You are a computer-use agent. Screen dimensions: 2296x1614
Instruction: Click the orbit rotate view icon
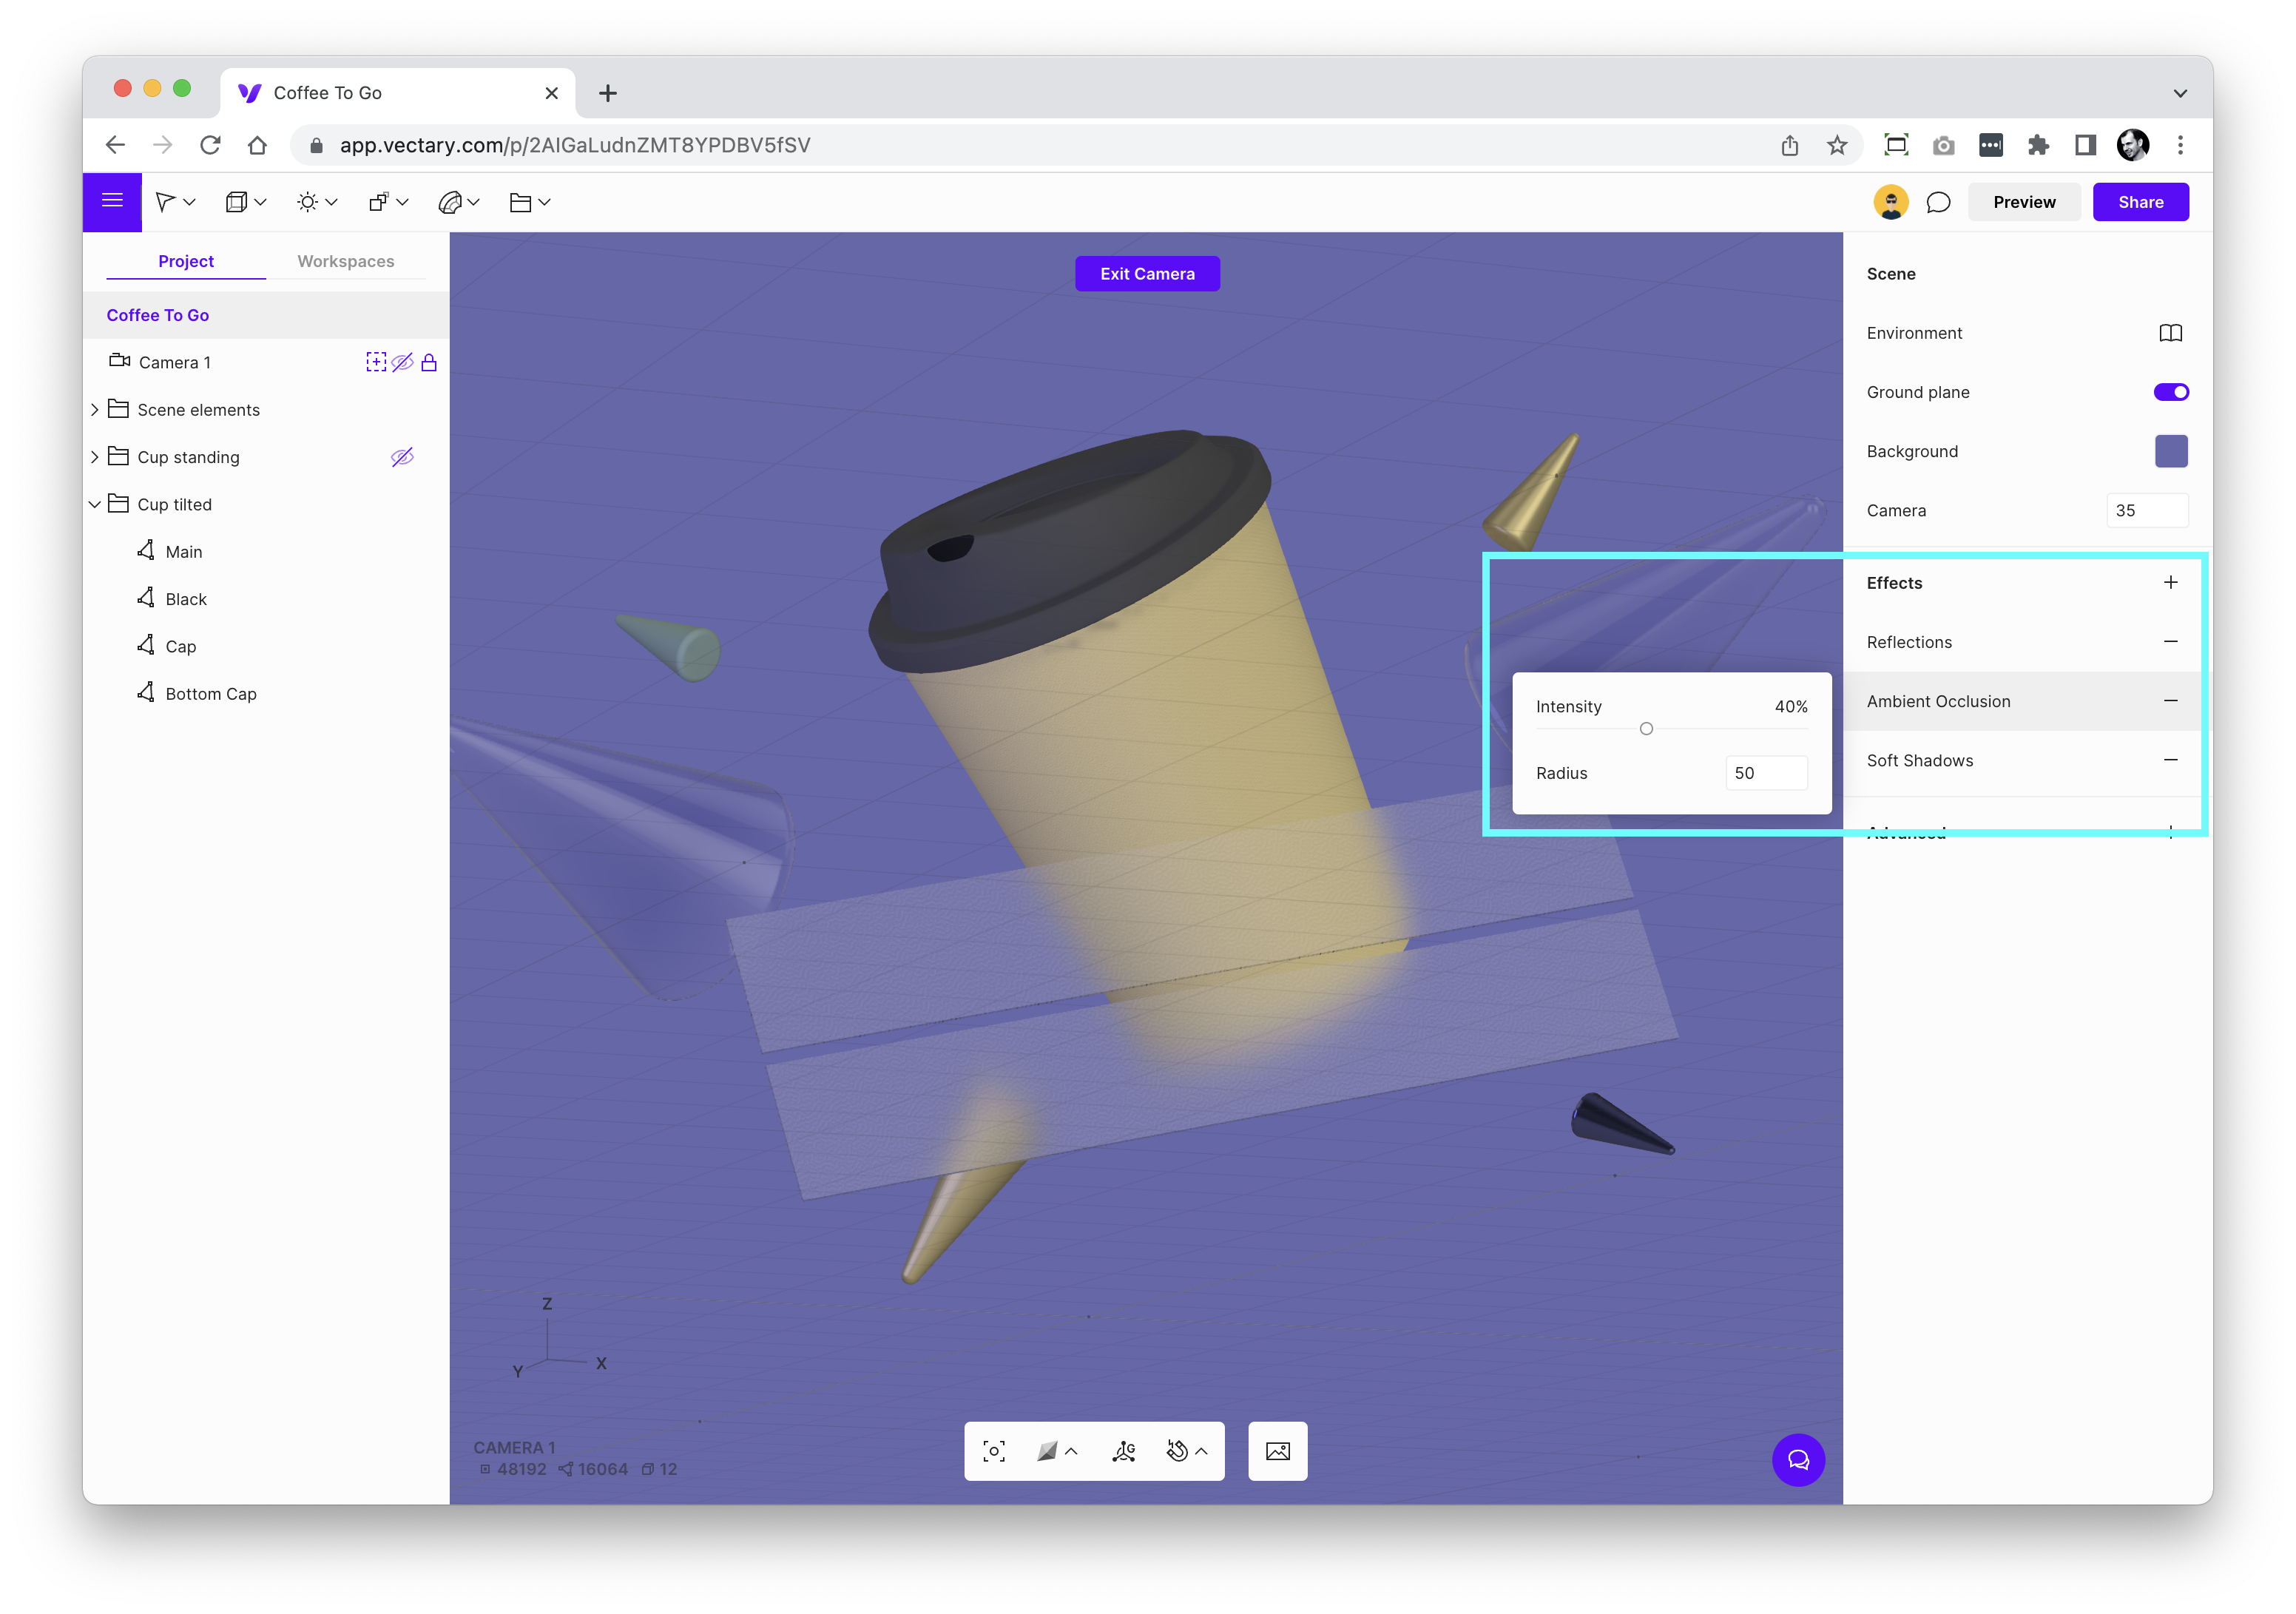click(1177, 1451)
